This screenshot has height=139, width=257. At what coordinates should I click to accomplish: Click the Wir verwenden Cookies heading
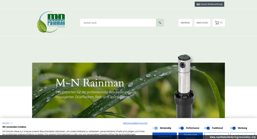14,127
